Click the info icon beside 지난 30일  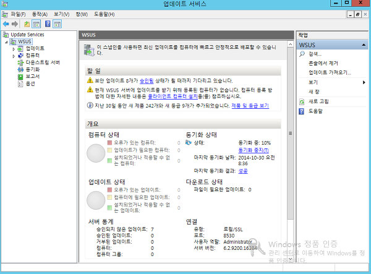[90, 105]
